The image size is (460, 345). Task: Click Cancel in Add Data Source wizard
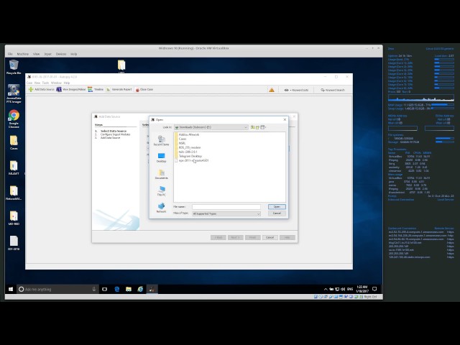(x=270, y=237)
